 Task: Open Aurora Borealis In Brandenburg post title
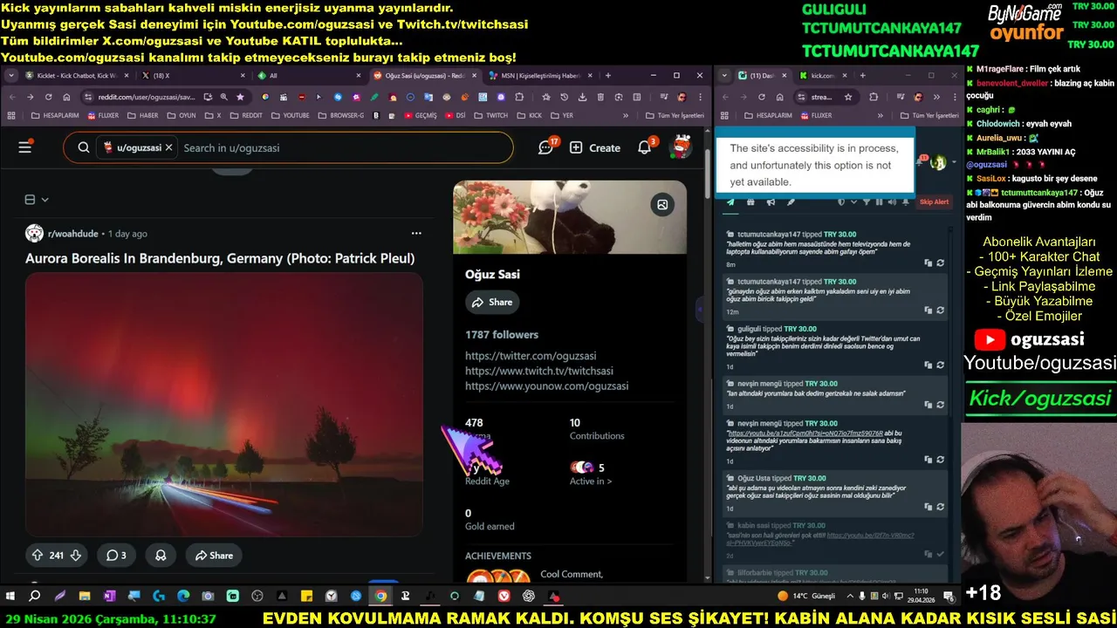(220, 258)
